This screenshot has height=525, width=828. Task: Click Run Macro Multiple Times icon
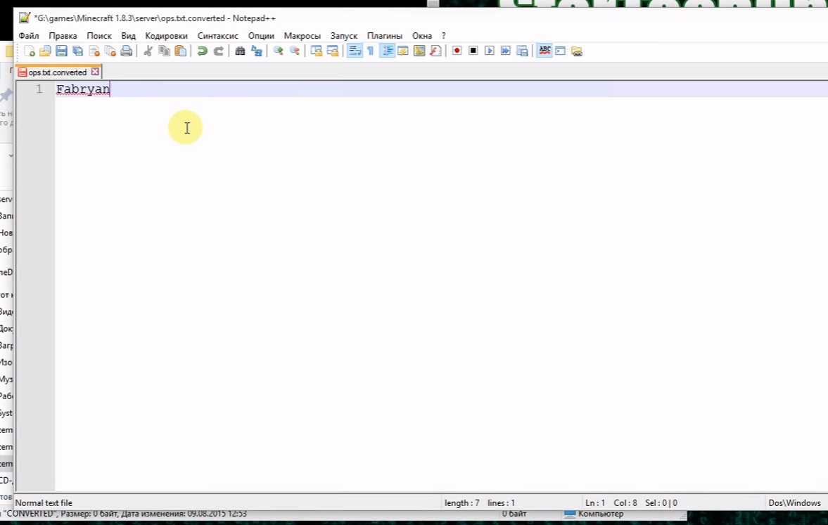point(506,51)
